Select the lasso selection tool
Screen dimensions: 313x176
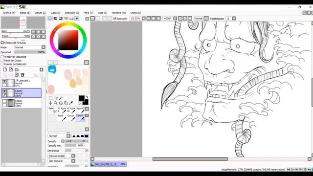(x=56, y=98)
